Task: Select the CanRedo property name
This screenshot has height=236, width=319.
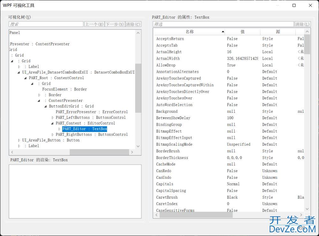Action: [164, 171]
